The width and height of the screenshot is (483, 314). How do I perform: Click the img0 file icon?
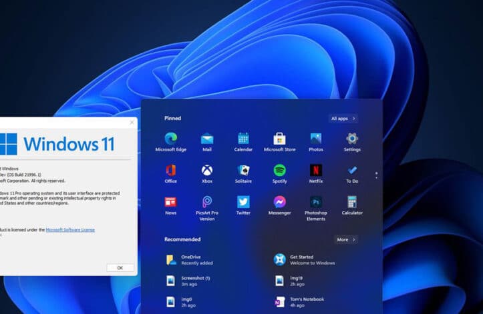click(170, 302)
